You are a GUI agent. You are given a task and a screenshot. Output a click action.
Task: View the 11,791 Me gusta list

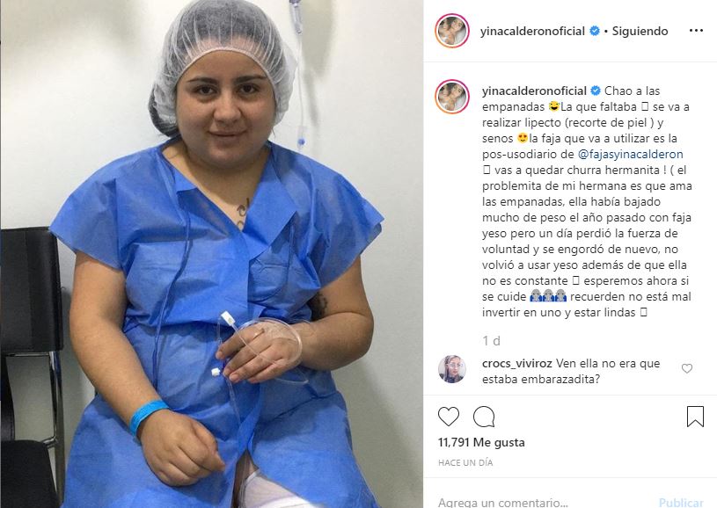(481, 442)
